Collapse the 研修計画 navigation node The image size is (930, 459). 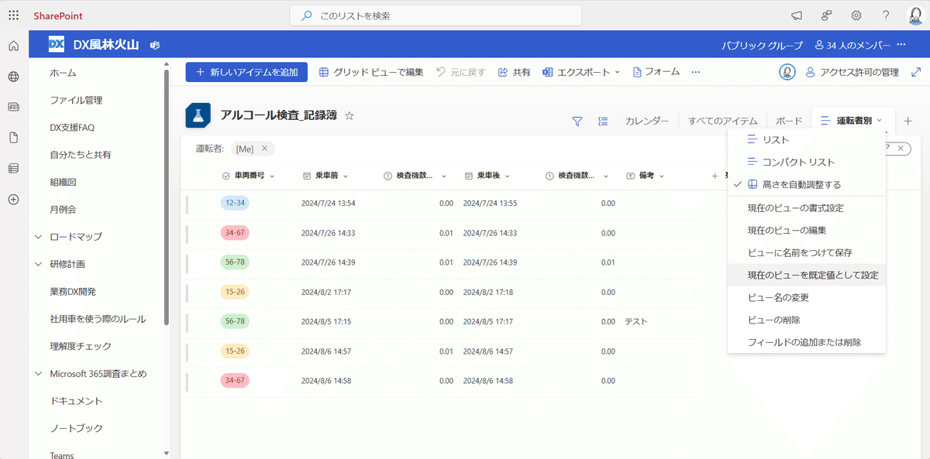[38, 264]
